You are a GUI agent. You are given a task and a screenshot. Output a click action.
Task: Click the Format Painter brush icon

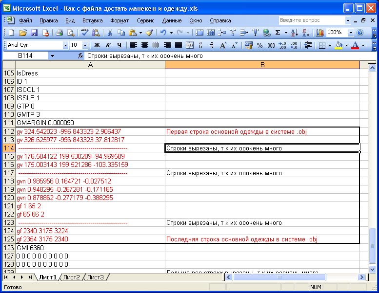coord(149,33)
